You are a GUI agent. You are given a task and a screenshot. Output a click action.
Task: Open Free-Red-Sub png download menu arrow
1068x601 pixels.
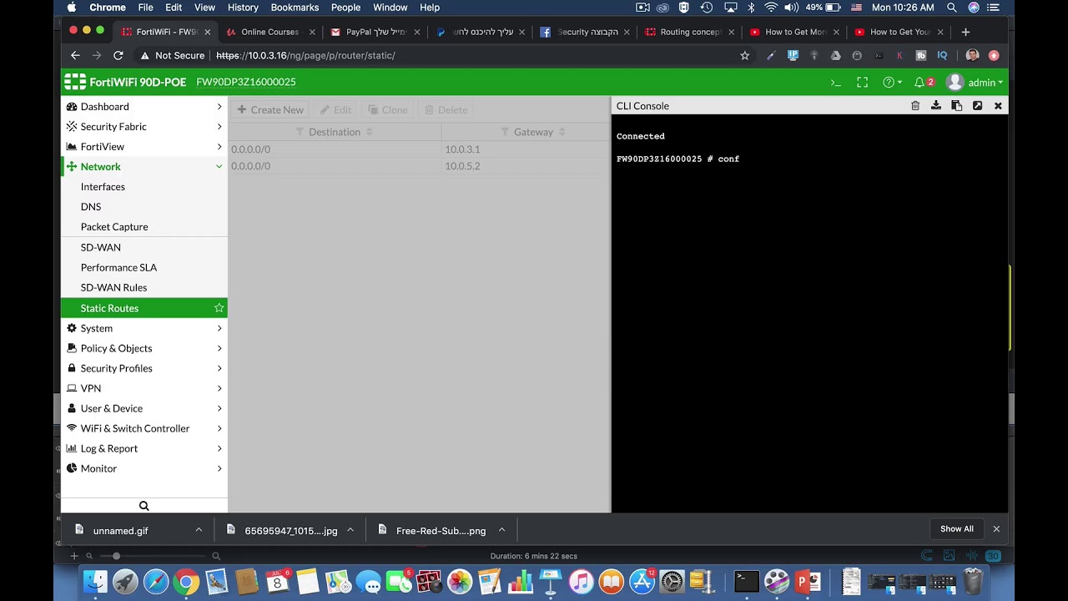(501, 530)
